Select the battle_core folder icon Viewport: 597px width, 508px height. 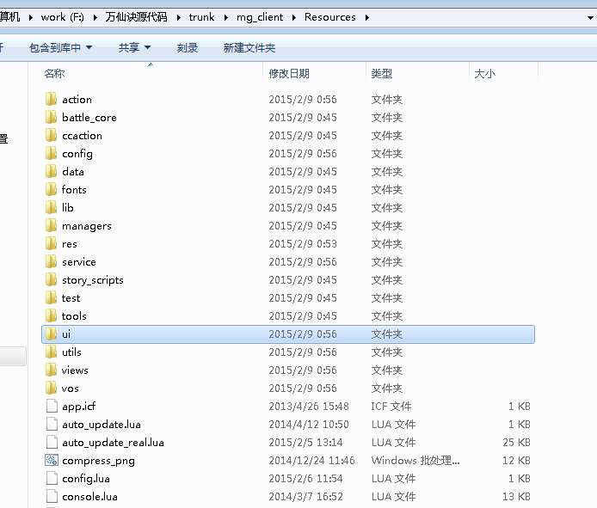pyautogui.click(x=52, y=118)
